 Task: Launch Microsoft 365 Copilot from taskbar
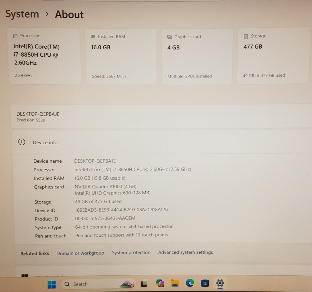pos(160,283)
